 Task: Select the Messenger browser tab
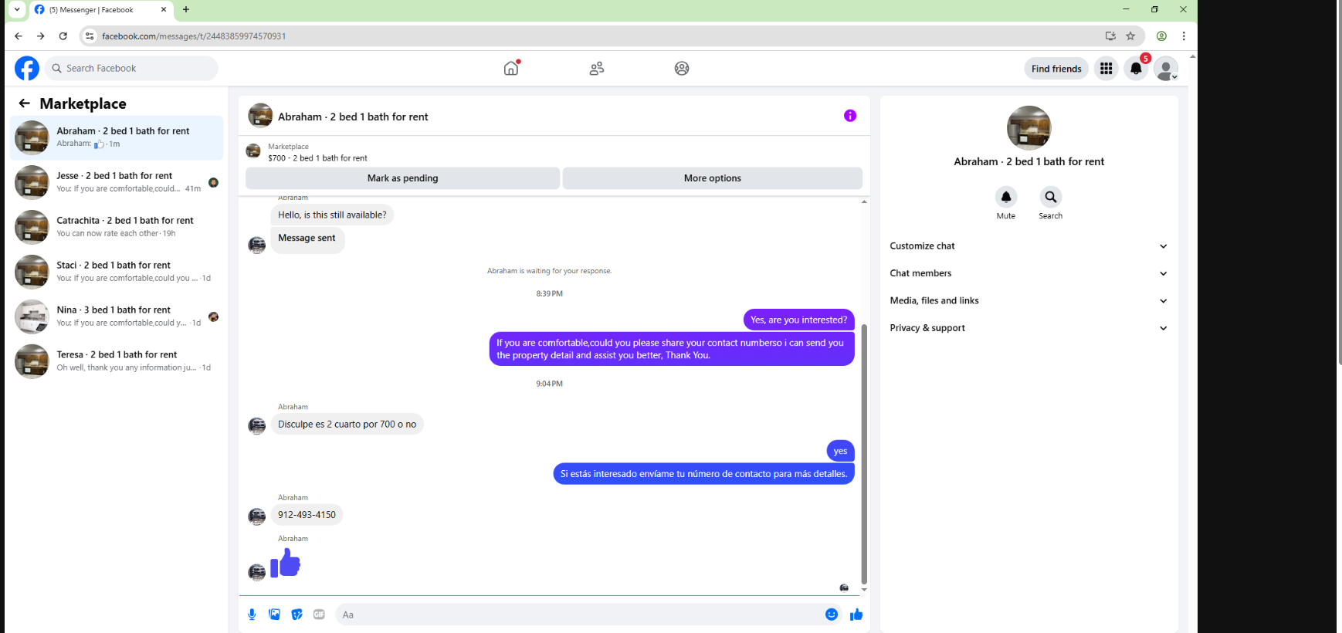click(101, 10)
